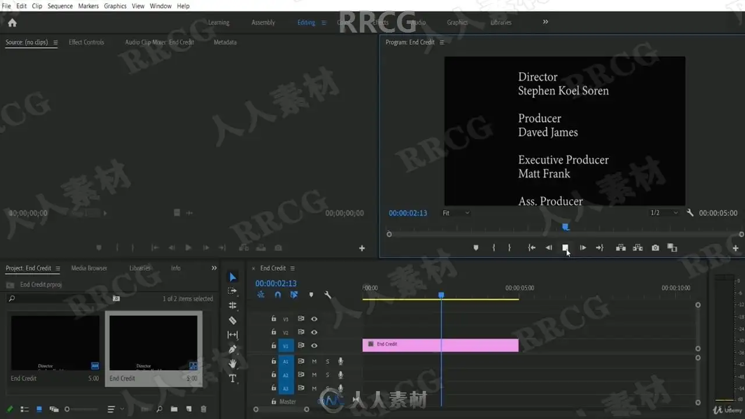Click the Export Frame camera icon
Image resolution: width=745 pixels, height=419 pixels.
point(655,248)
